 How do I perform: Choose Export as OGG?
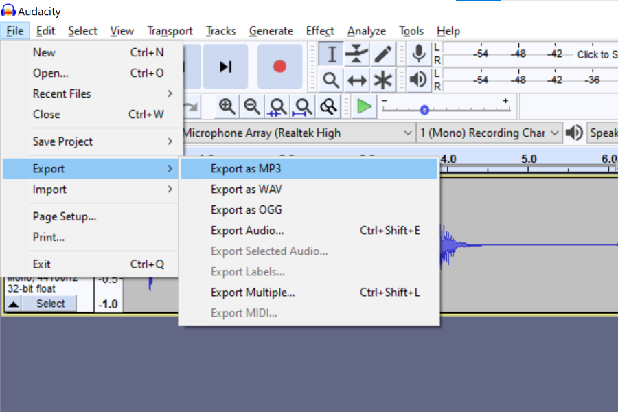coord(309,209)
